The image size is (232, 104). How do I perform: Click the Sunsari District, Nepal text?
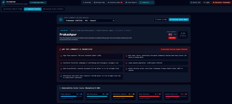(x=104, y=30)
